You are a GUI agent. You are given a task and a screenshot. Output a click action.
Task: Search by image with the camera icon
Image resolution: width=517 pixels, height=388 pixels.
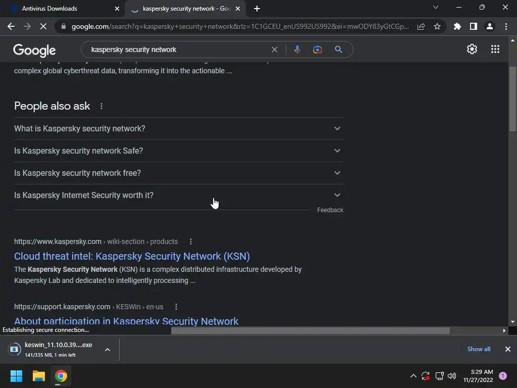[x=317, y=50]
